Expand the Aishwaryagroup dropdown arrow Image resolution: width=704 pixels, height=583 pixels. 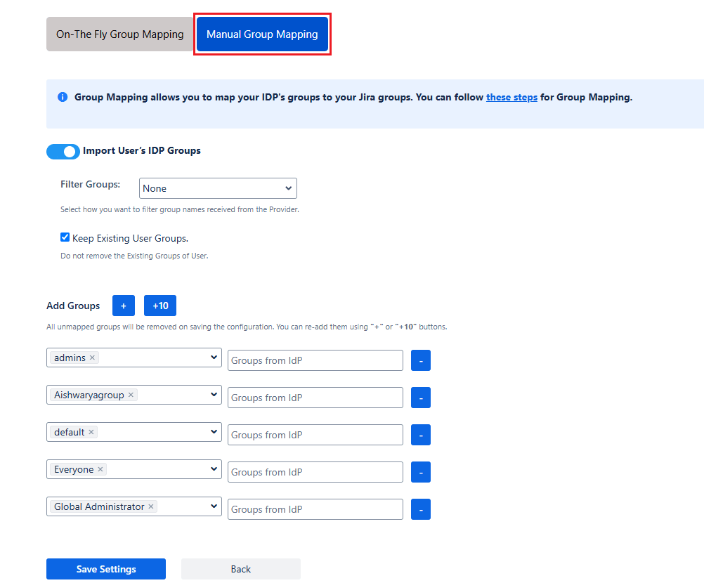coord(214,395)
